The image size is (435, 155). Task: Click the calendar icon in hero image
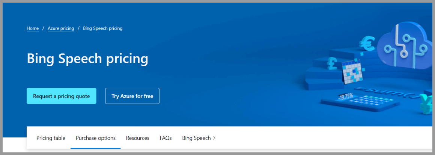tap(352, 72)
